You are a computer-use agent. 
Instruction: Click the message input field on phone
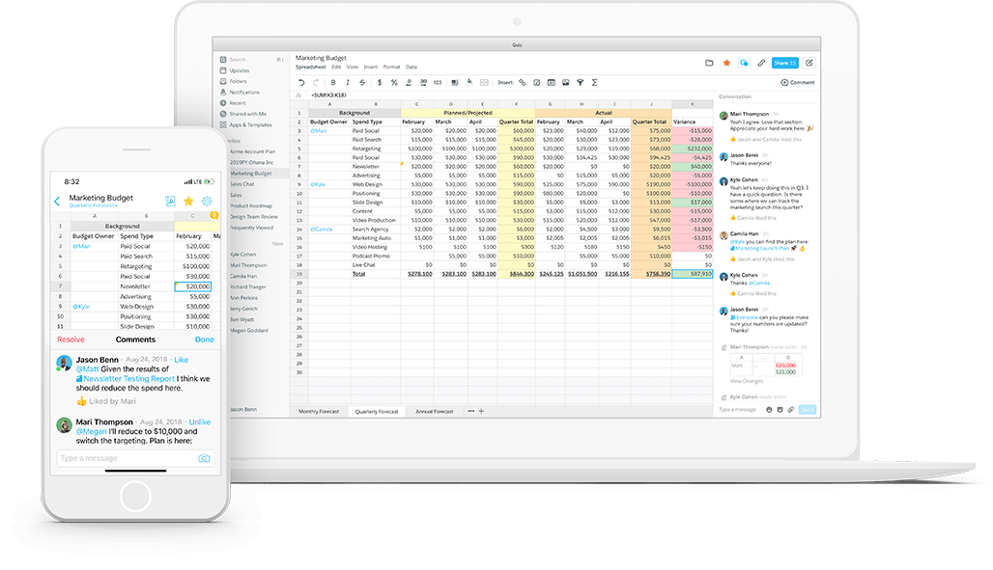click(x=126, y=458)
